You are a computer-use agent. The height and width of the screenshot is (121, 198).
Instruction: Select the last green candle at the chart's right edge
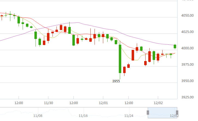[175, 47]
